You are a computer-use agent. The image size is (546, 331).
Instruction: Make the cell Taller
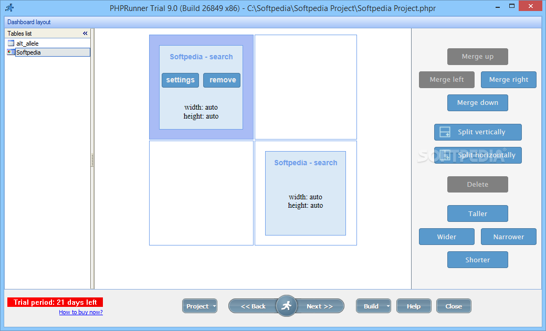click(477, 213)
